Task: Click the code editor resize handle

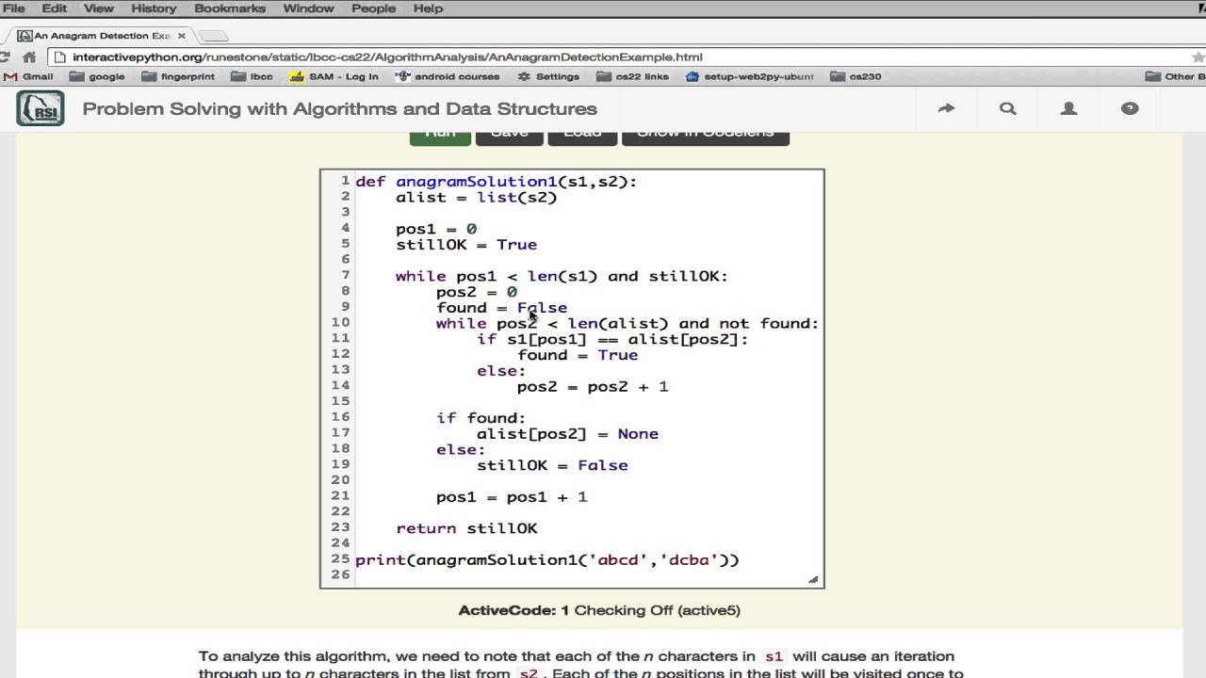Action: (813, 579)
